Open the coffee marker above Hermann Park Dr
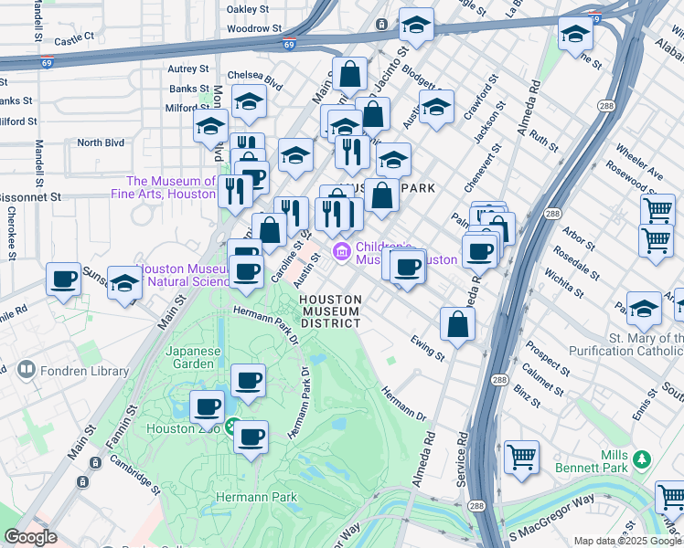684x548 pixels. [247, 273]
